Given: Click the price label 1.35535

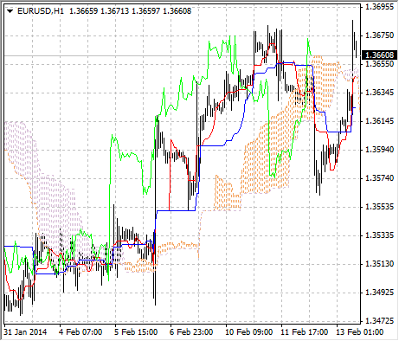Looking at the screenshot, I should click(x=379, y=207).
